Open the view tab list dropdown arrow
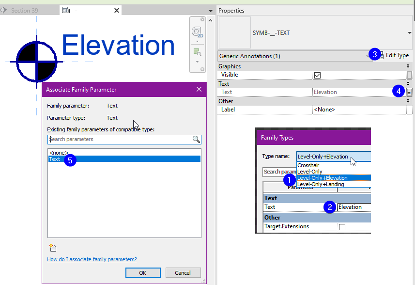The width and height of the screenshot is (415, 285). 211,11
